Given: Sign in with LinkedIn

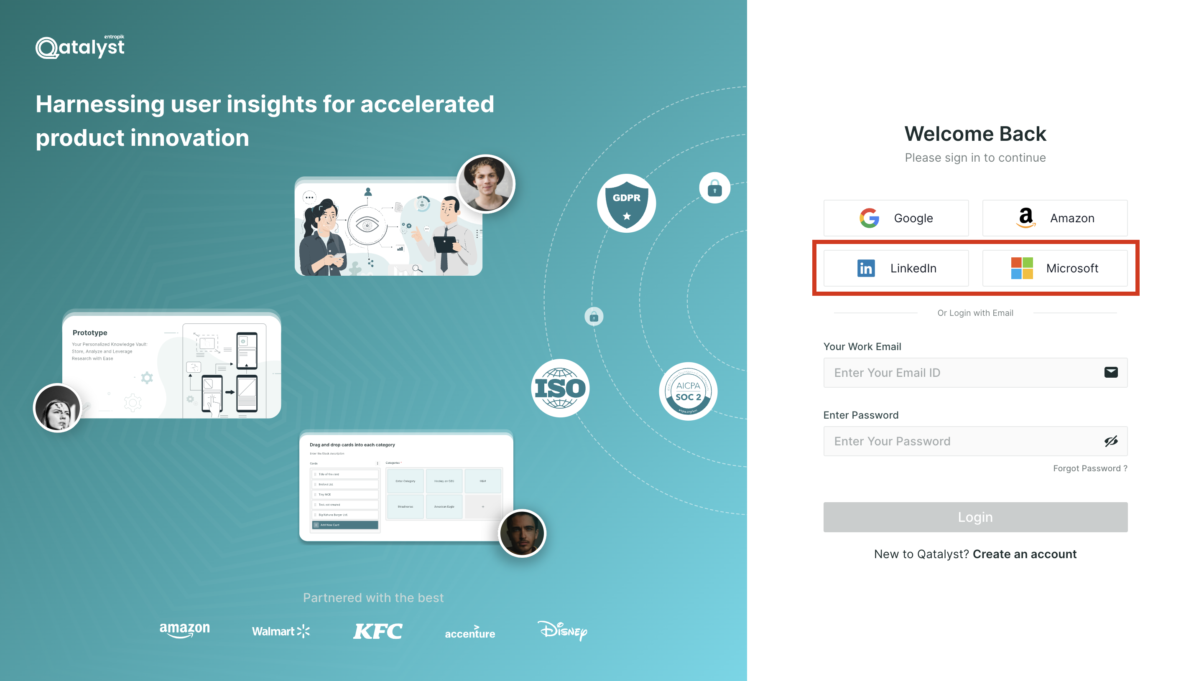Looking at the screenshot, I should [x=895, y=268].
